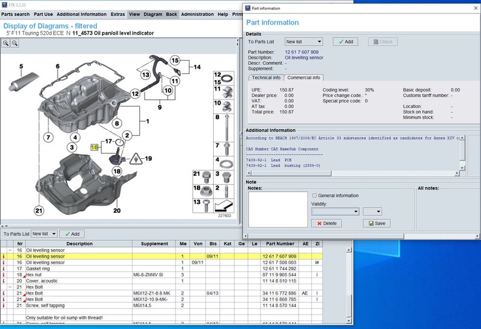
Task: Open the wide Validity dropdown
Action: (335, 211)
